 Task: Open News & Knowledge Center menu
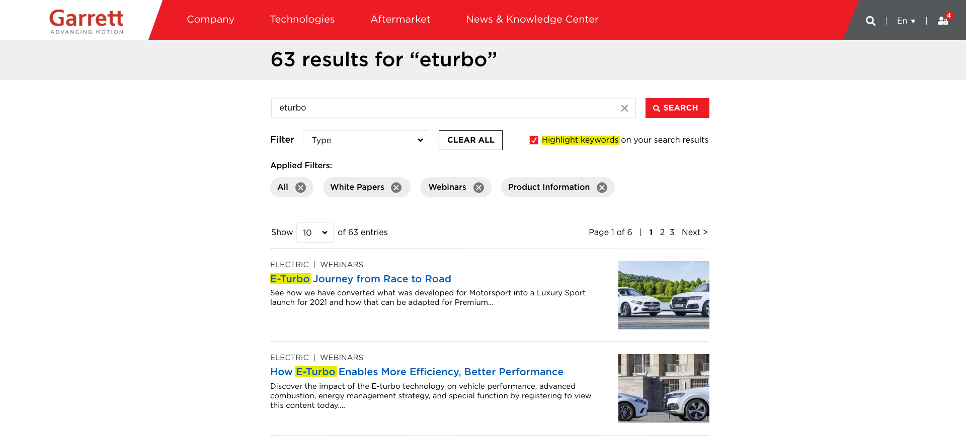click(532, 19)
